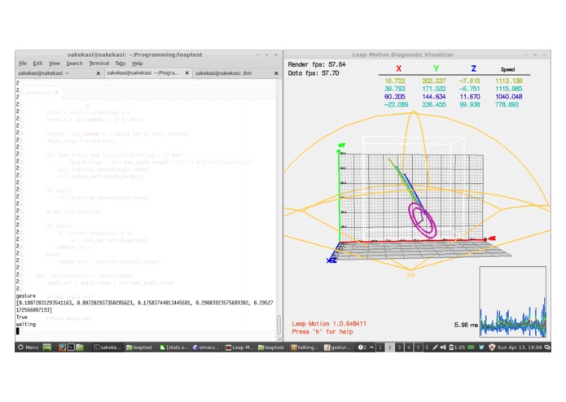Click the green Y column header
This screenshot has height=402, width=566.
(x=436, y=68)
